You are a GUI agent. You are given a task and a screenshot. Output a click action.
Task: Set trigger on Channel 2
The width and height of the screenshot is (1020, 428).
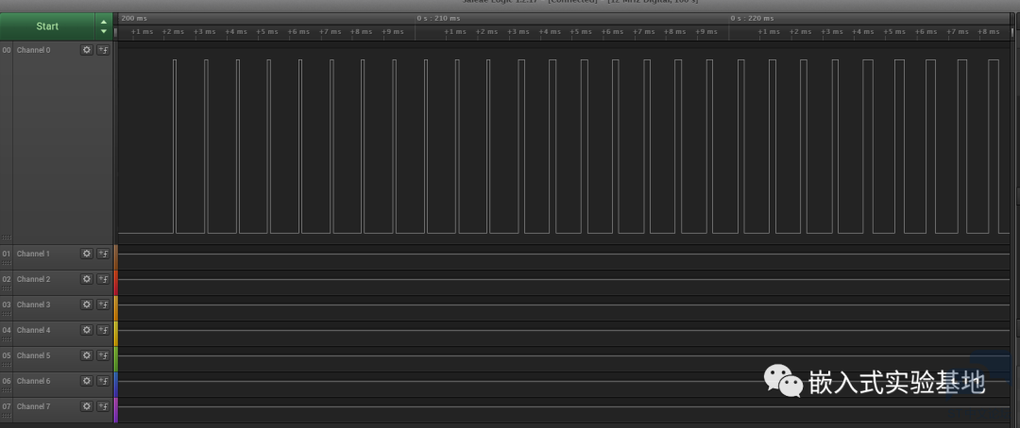(103, 279)
